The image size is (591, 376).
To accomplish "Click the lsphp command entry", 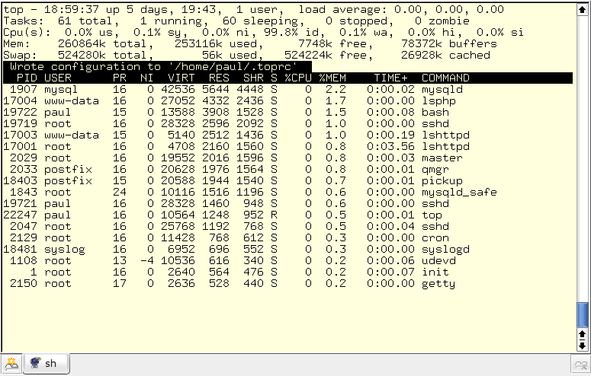I will [x=438, y=101].
